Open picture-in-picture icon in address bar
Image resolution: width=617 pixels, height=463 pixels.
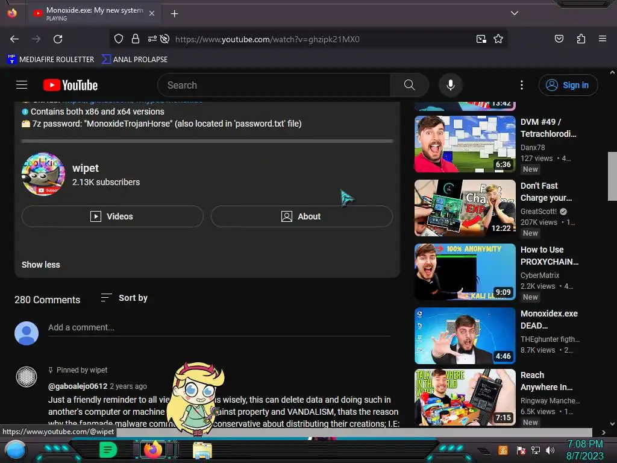point(481,39)
